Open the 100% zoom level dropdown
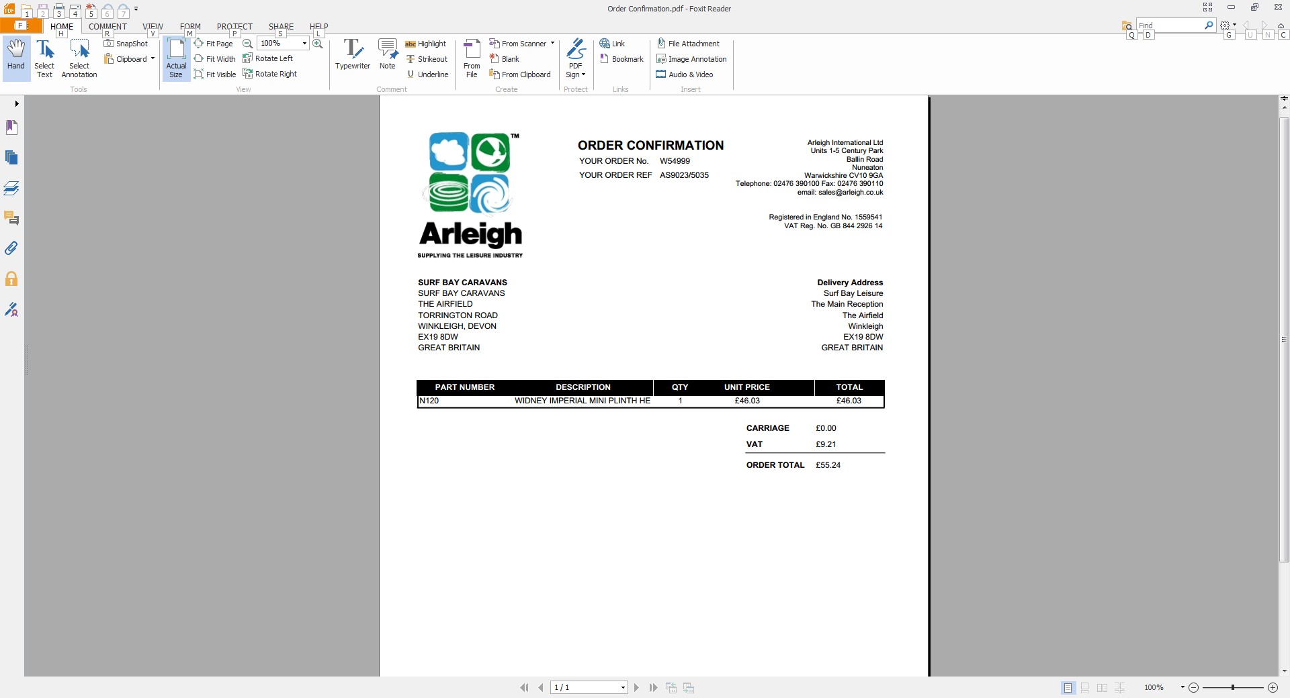 (304, 44)
